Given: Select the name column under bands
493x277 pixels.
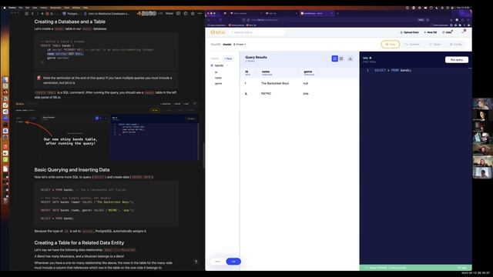Looking at the screenshot, I should (218, 78).
